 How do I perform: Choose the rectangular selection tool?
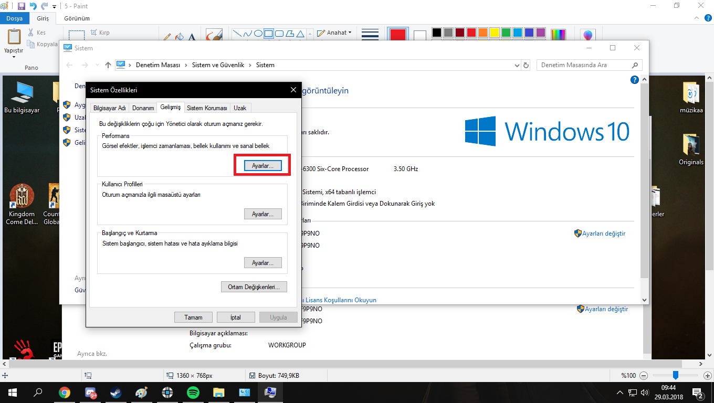77,35
